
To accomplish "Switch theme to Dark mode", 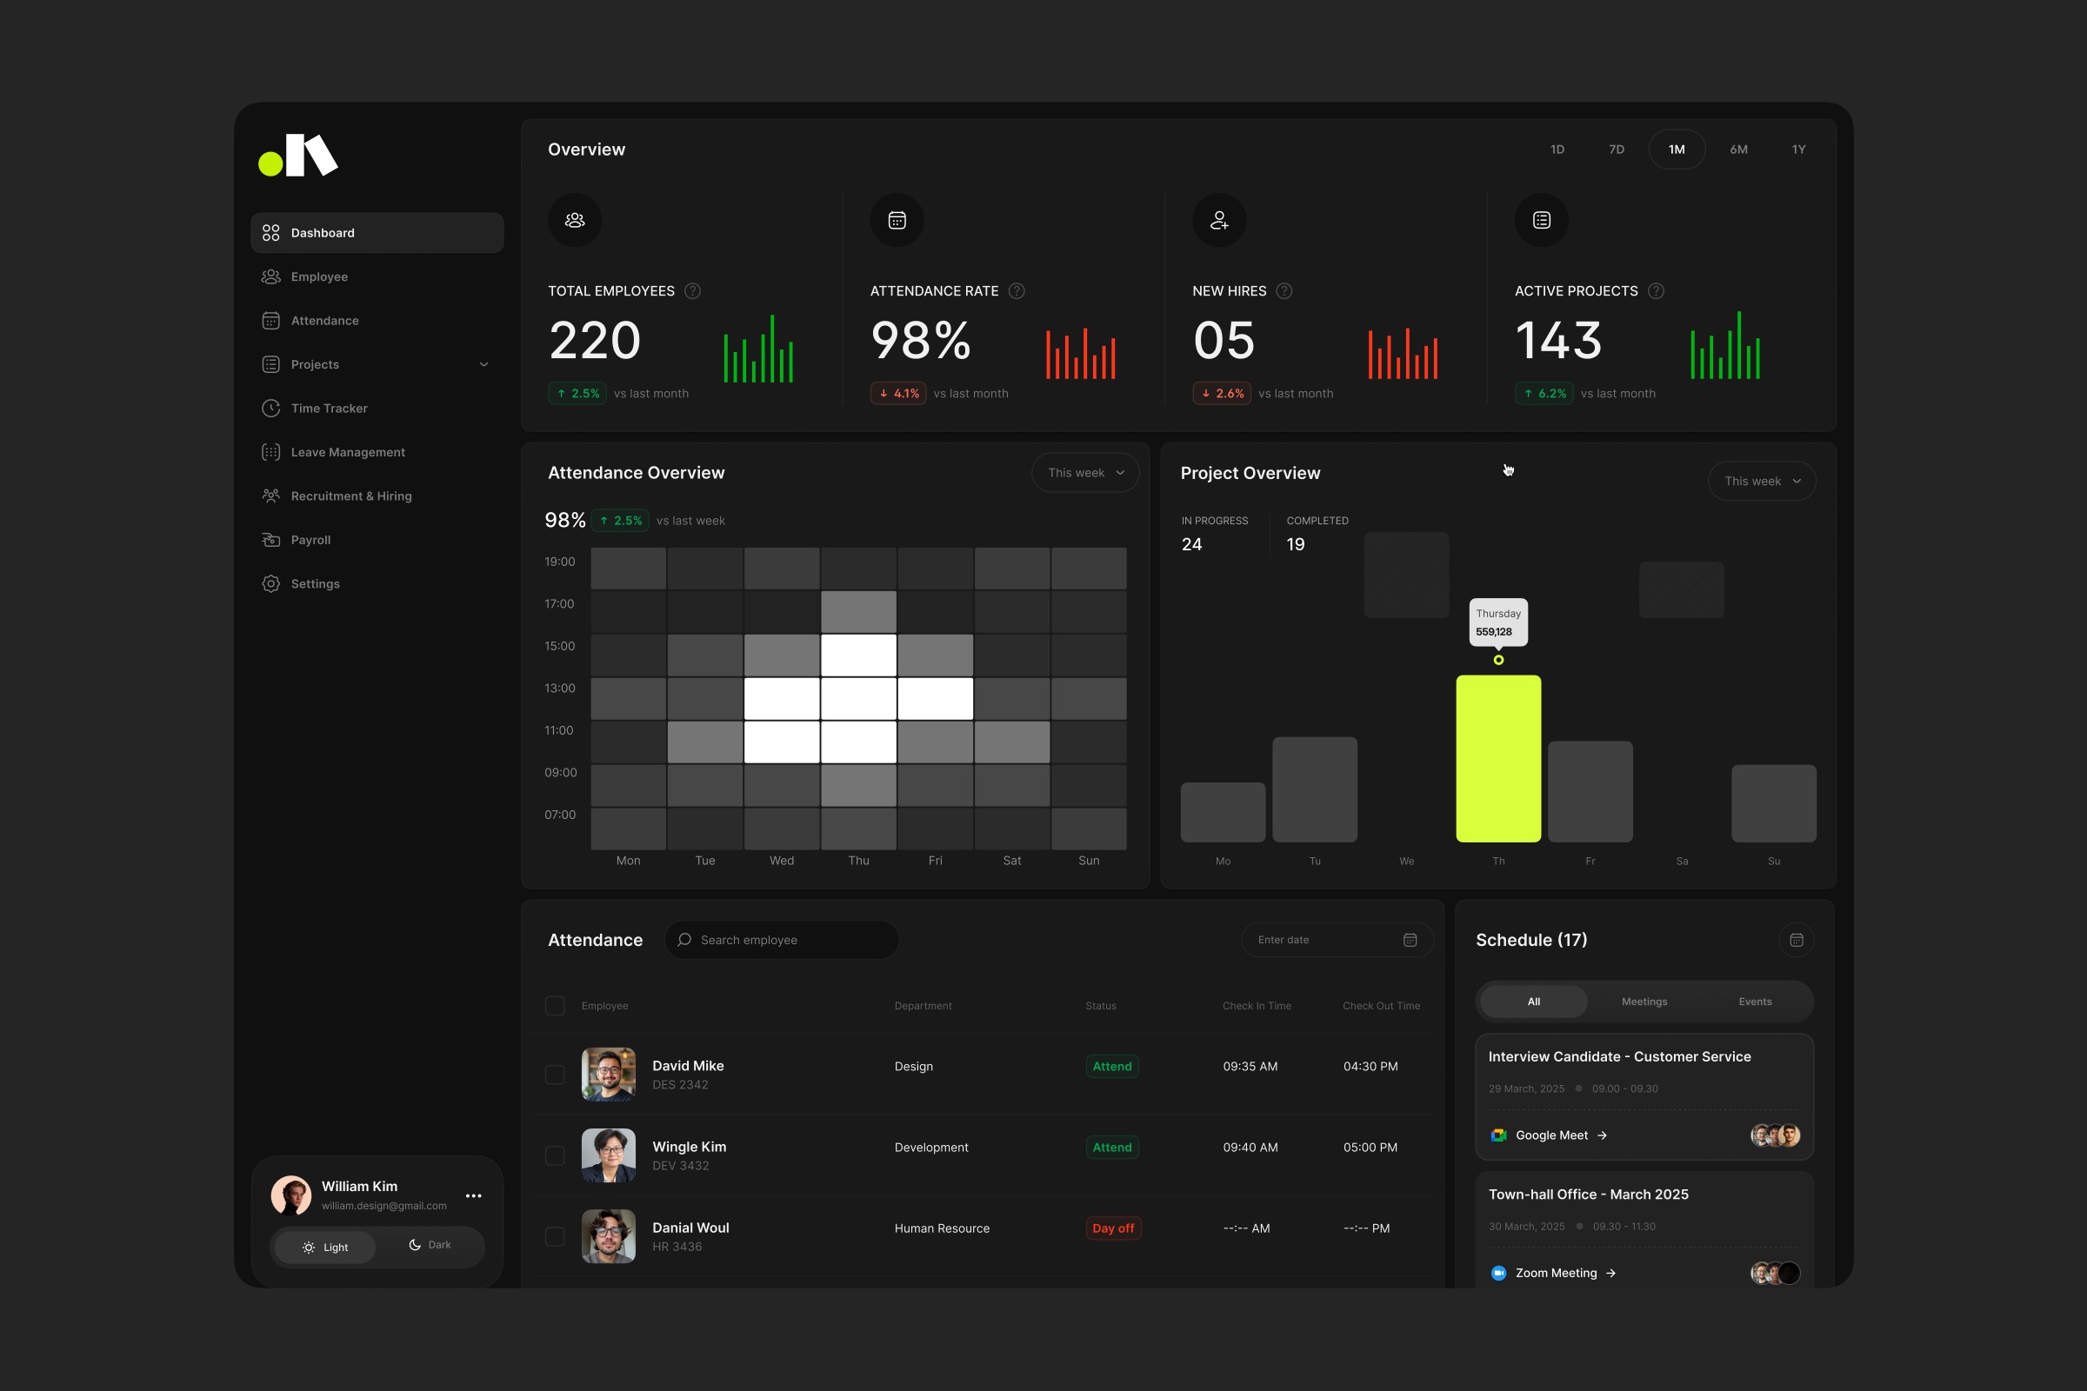I will pos(430,1246).
